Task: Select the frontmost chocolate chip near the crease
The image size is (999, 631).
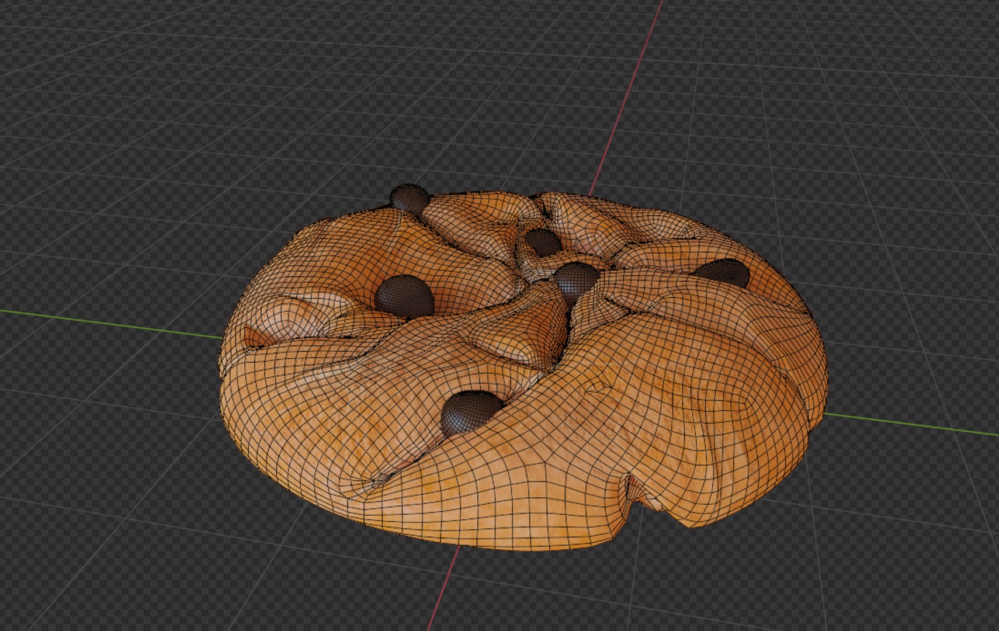Action: click(470, 412)
